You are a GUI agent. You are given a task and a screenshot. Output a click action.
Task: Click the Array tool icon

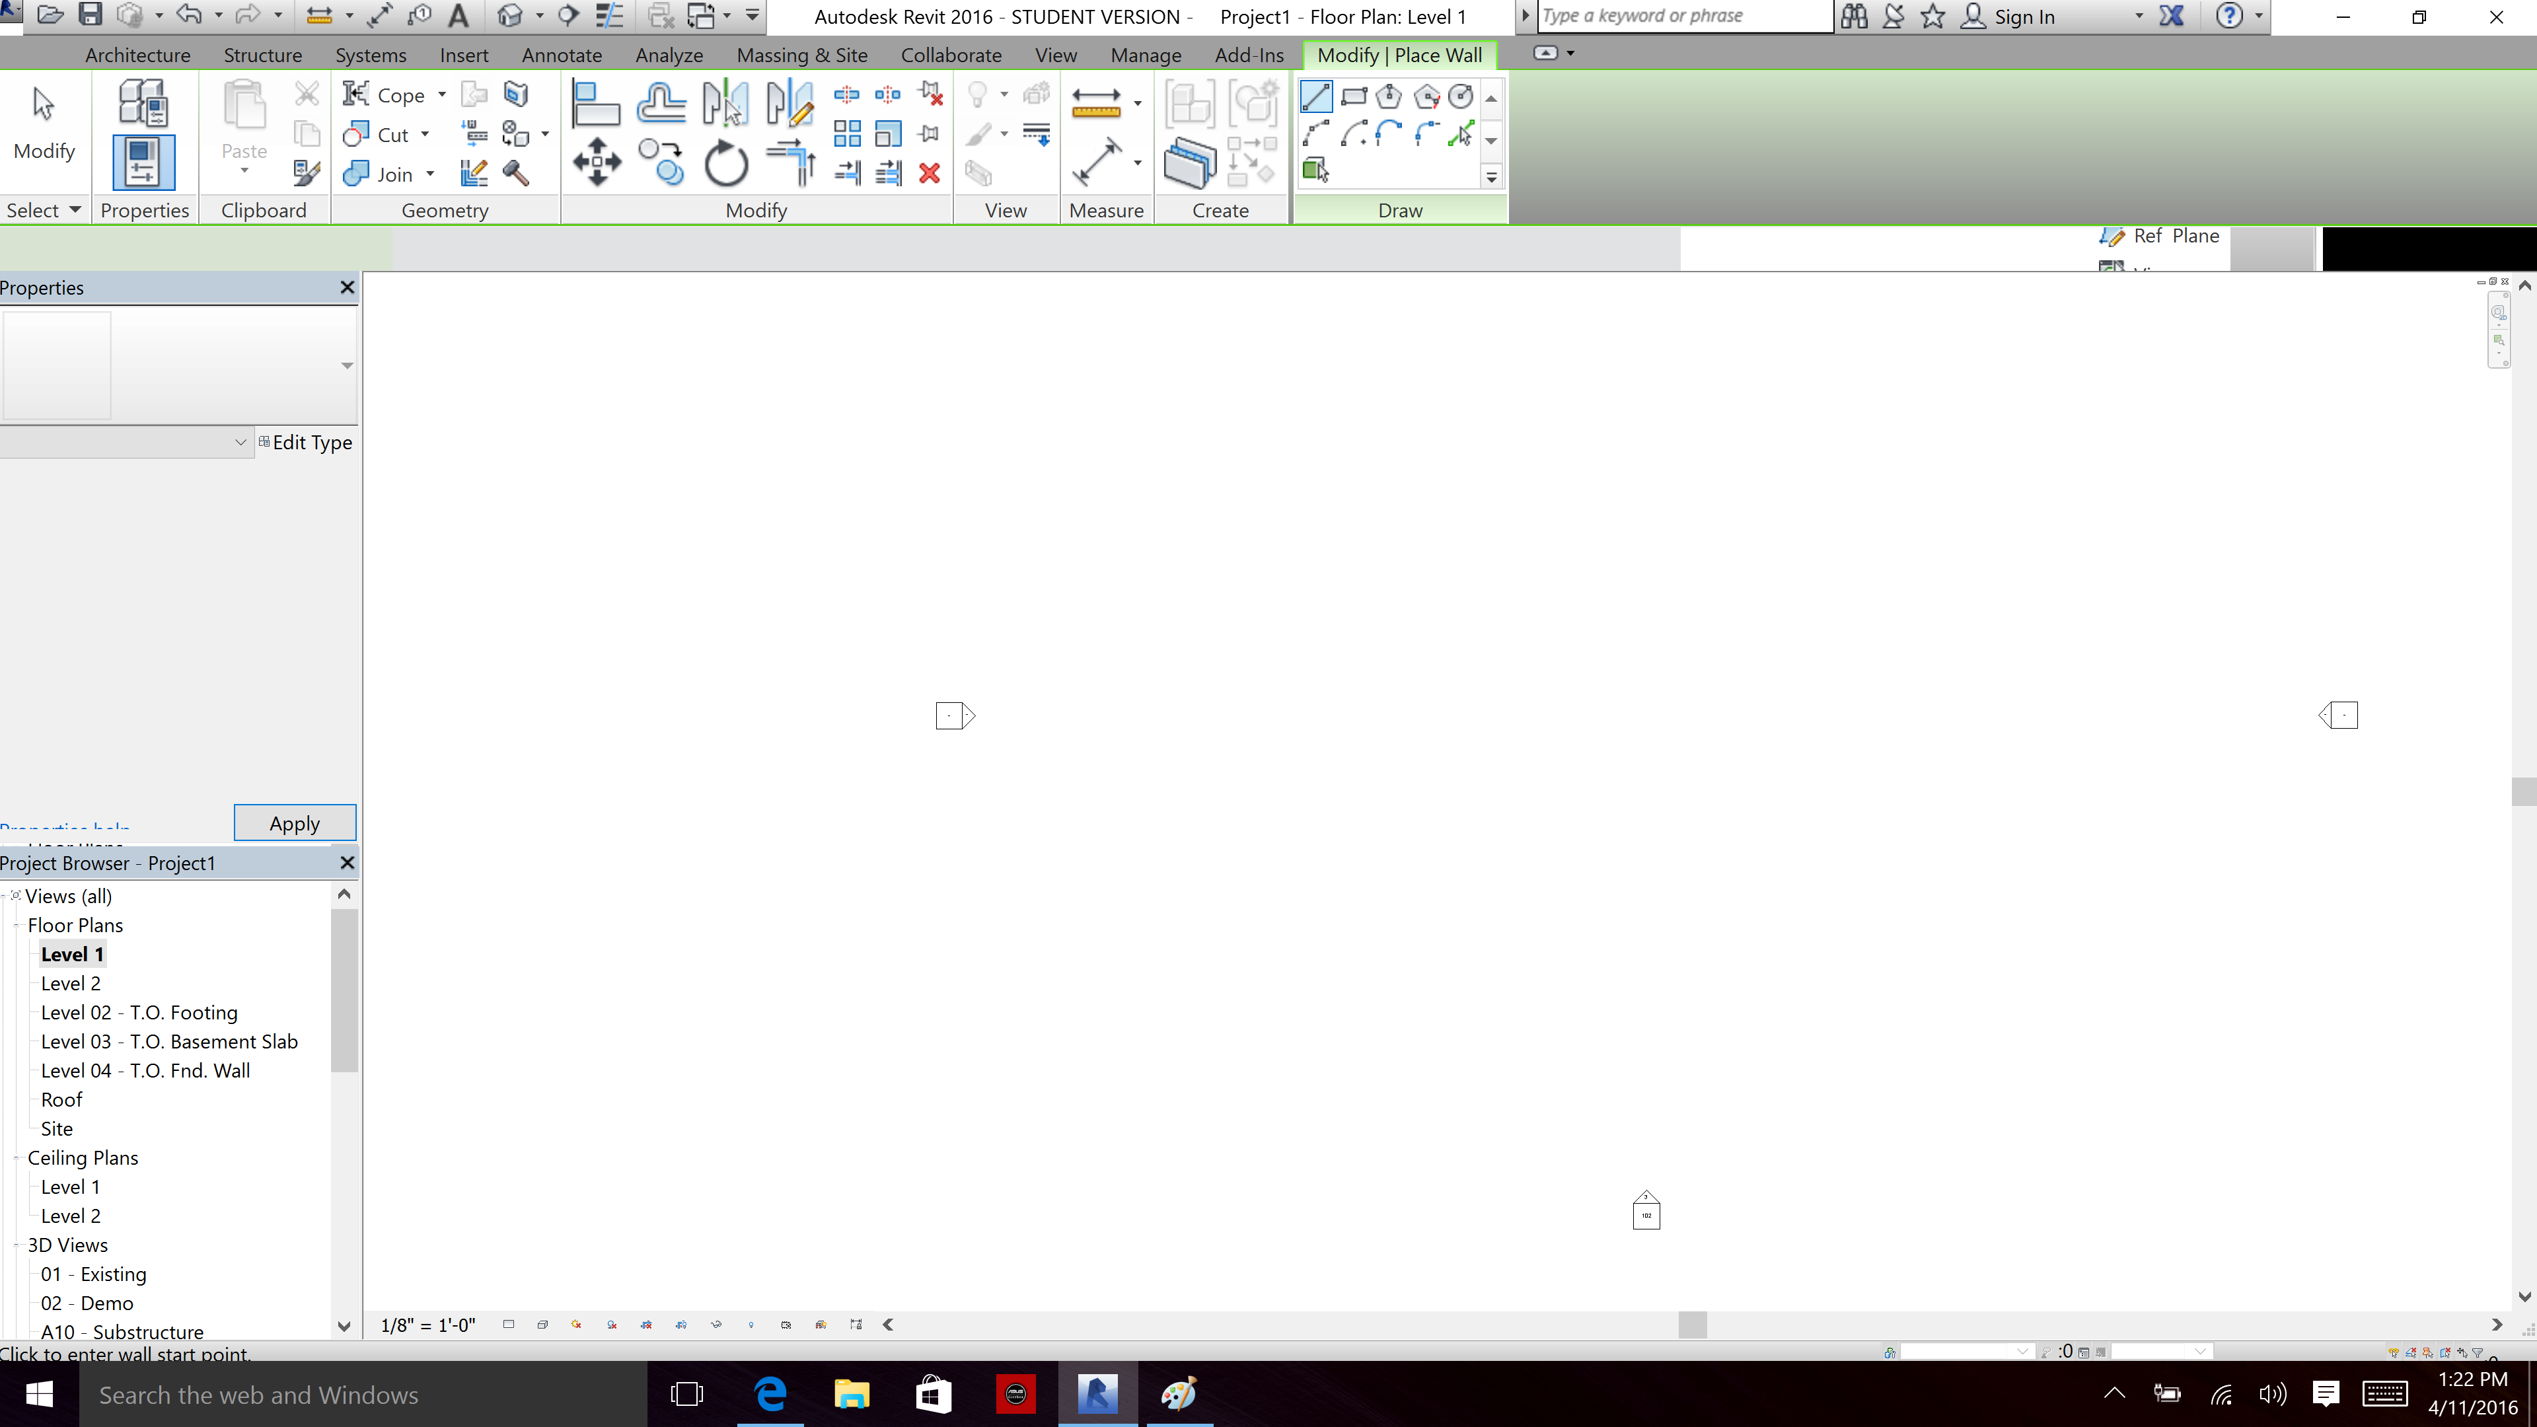(847, 134)
